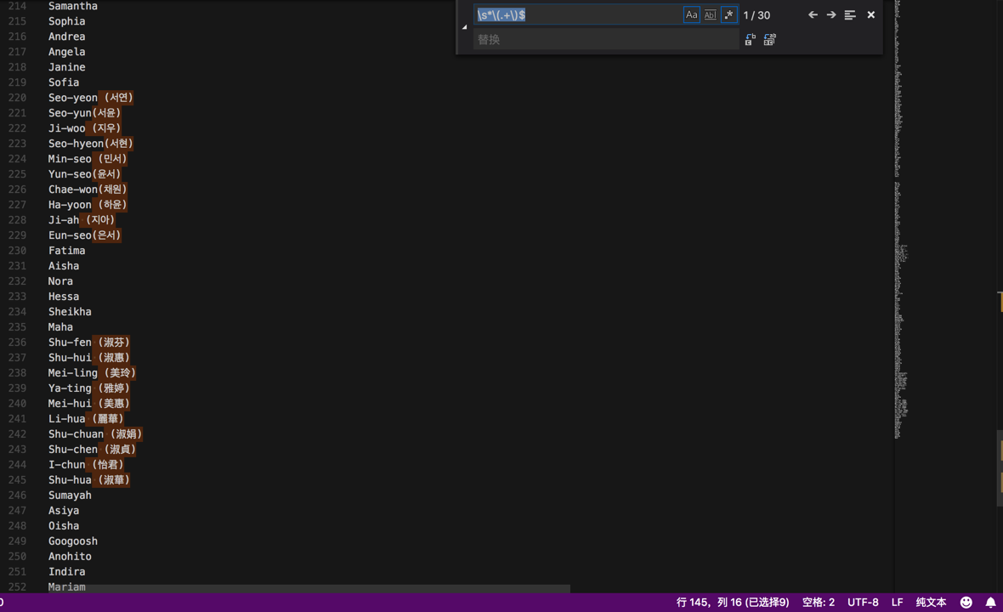Go to previous match arrow

813,14
